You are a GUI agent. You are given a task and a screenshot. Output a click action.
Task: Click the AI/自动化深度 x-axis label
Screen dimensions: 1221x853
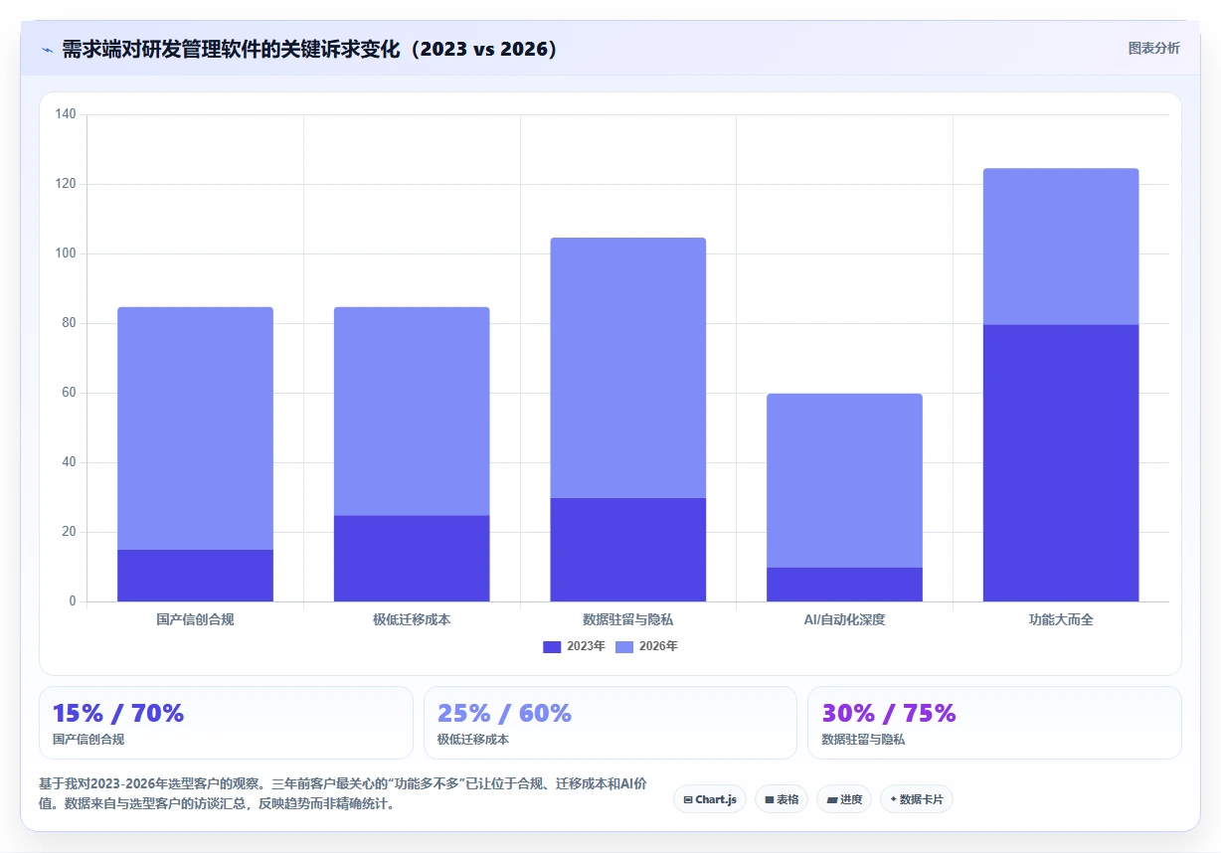[844, 619]
